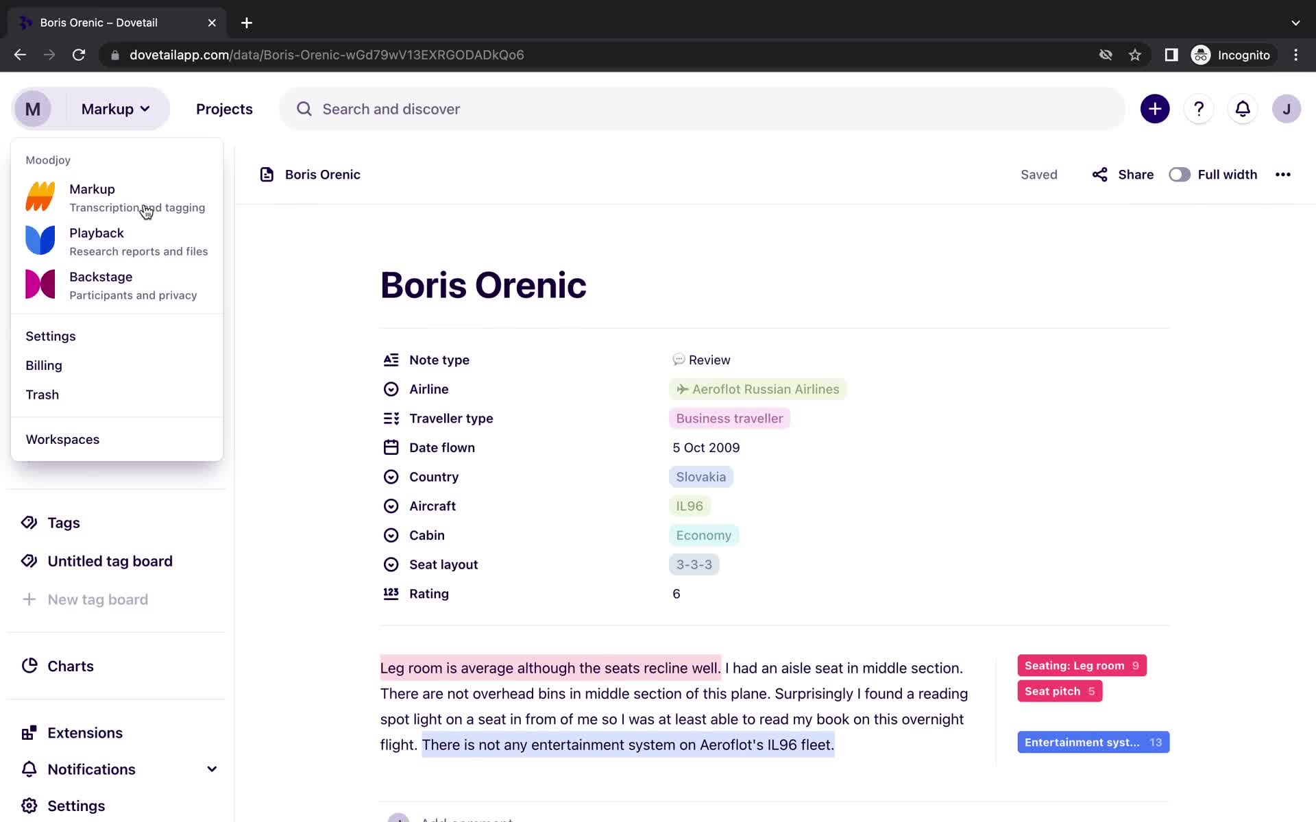Edit the Rating value 6
This screenshot has height=822, width=1316.
click(x=677, y=593)
